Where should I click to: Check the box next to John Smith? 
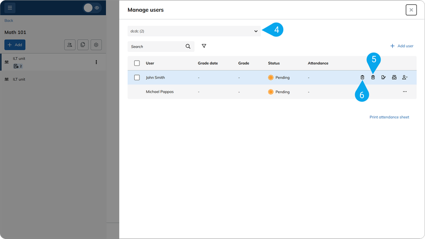click(x=137, y=78)
